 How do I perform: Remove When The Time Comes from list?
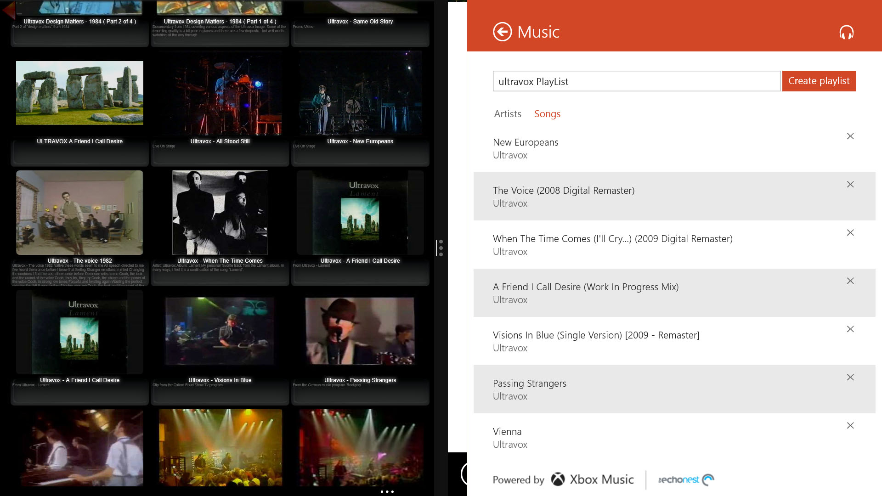click(850, 233)
